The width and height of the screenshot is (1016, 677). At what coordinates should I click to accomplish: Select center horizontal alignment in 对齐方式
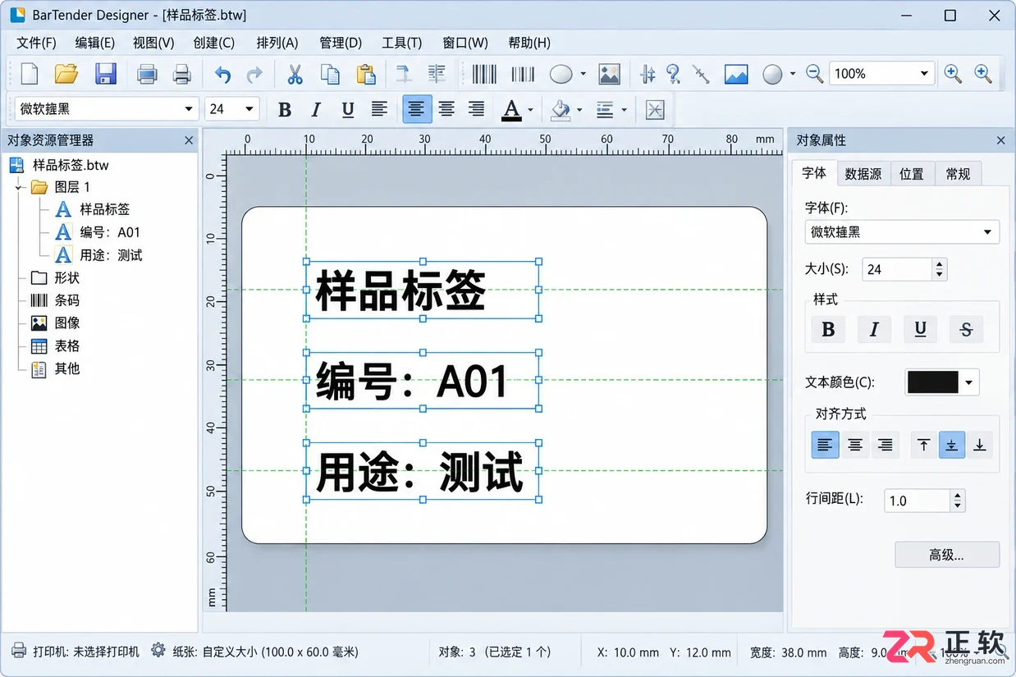tap(855, 445)
